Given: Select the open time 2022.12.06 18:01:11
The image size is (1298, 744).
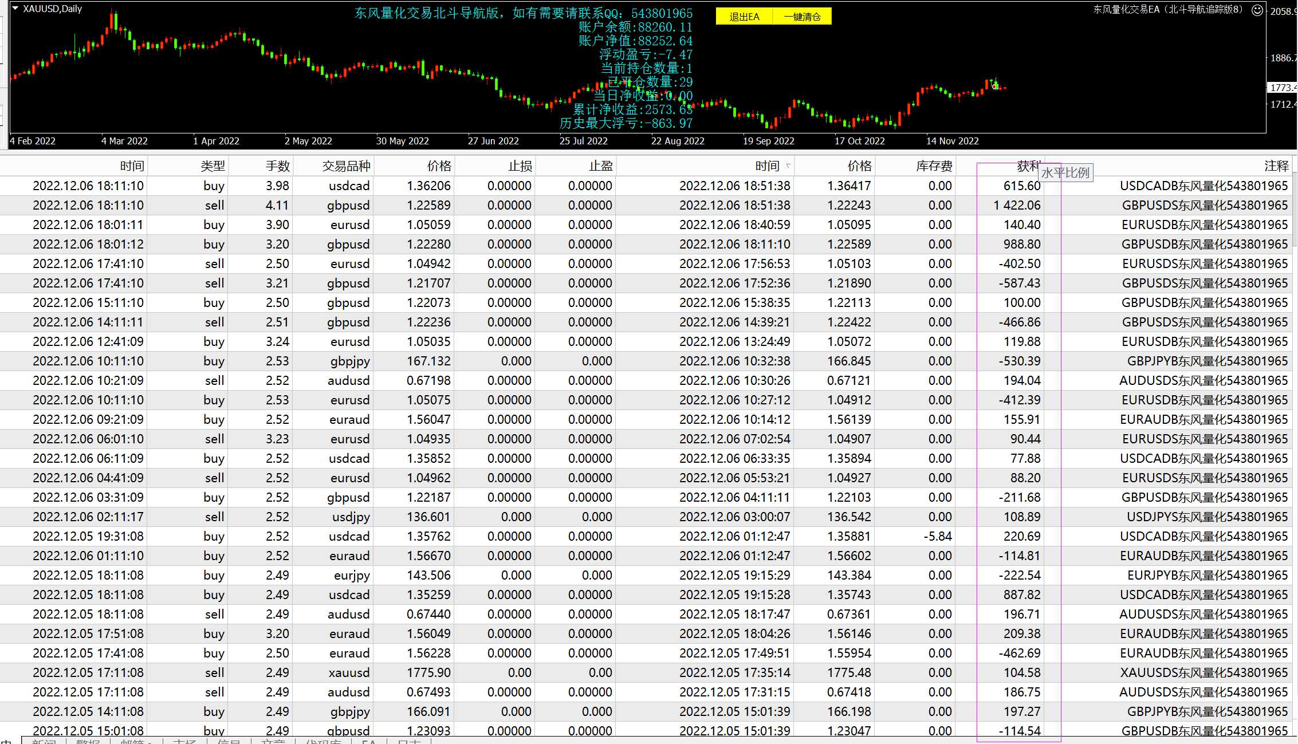Looking at the screenshot, I should pyautogui.click(x=88, y=225).
